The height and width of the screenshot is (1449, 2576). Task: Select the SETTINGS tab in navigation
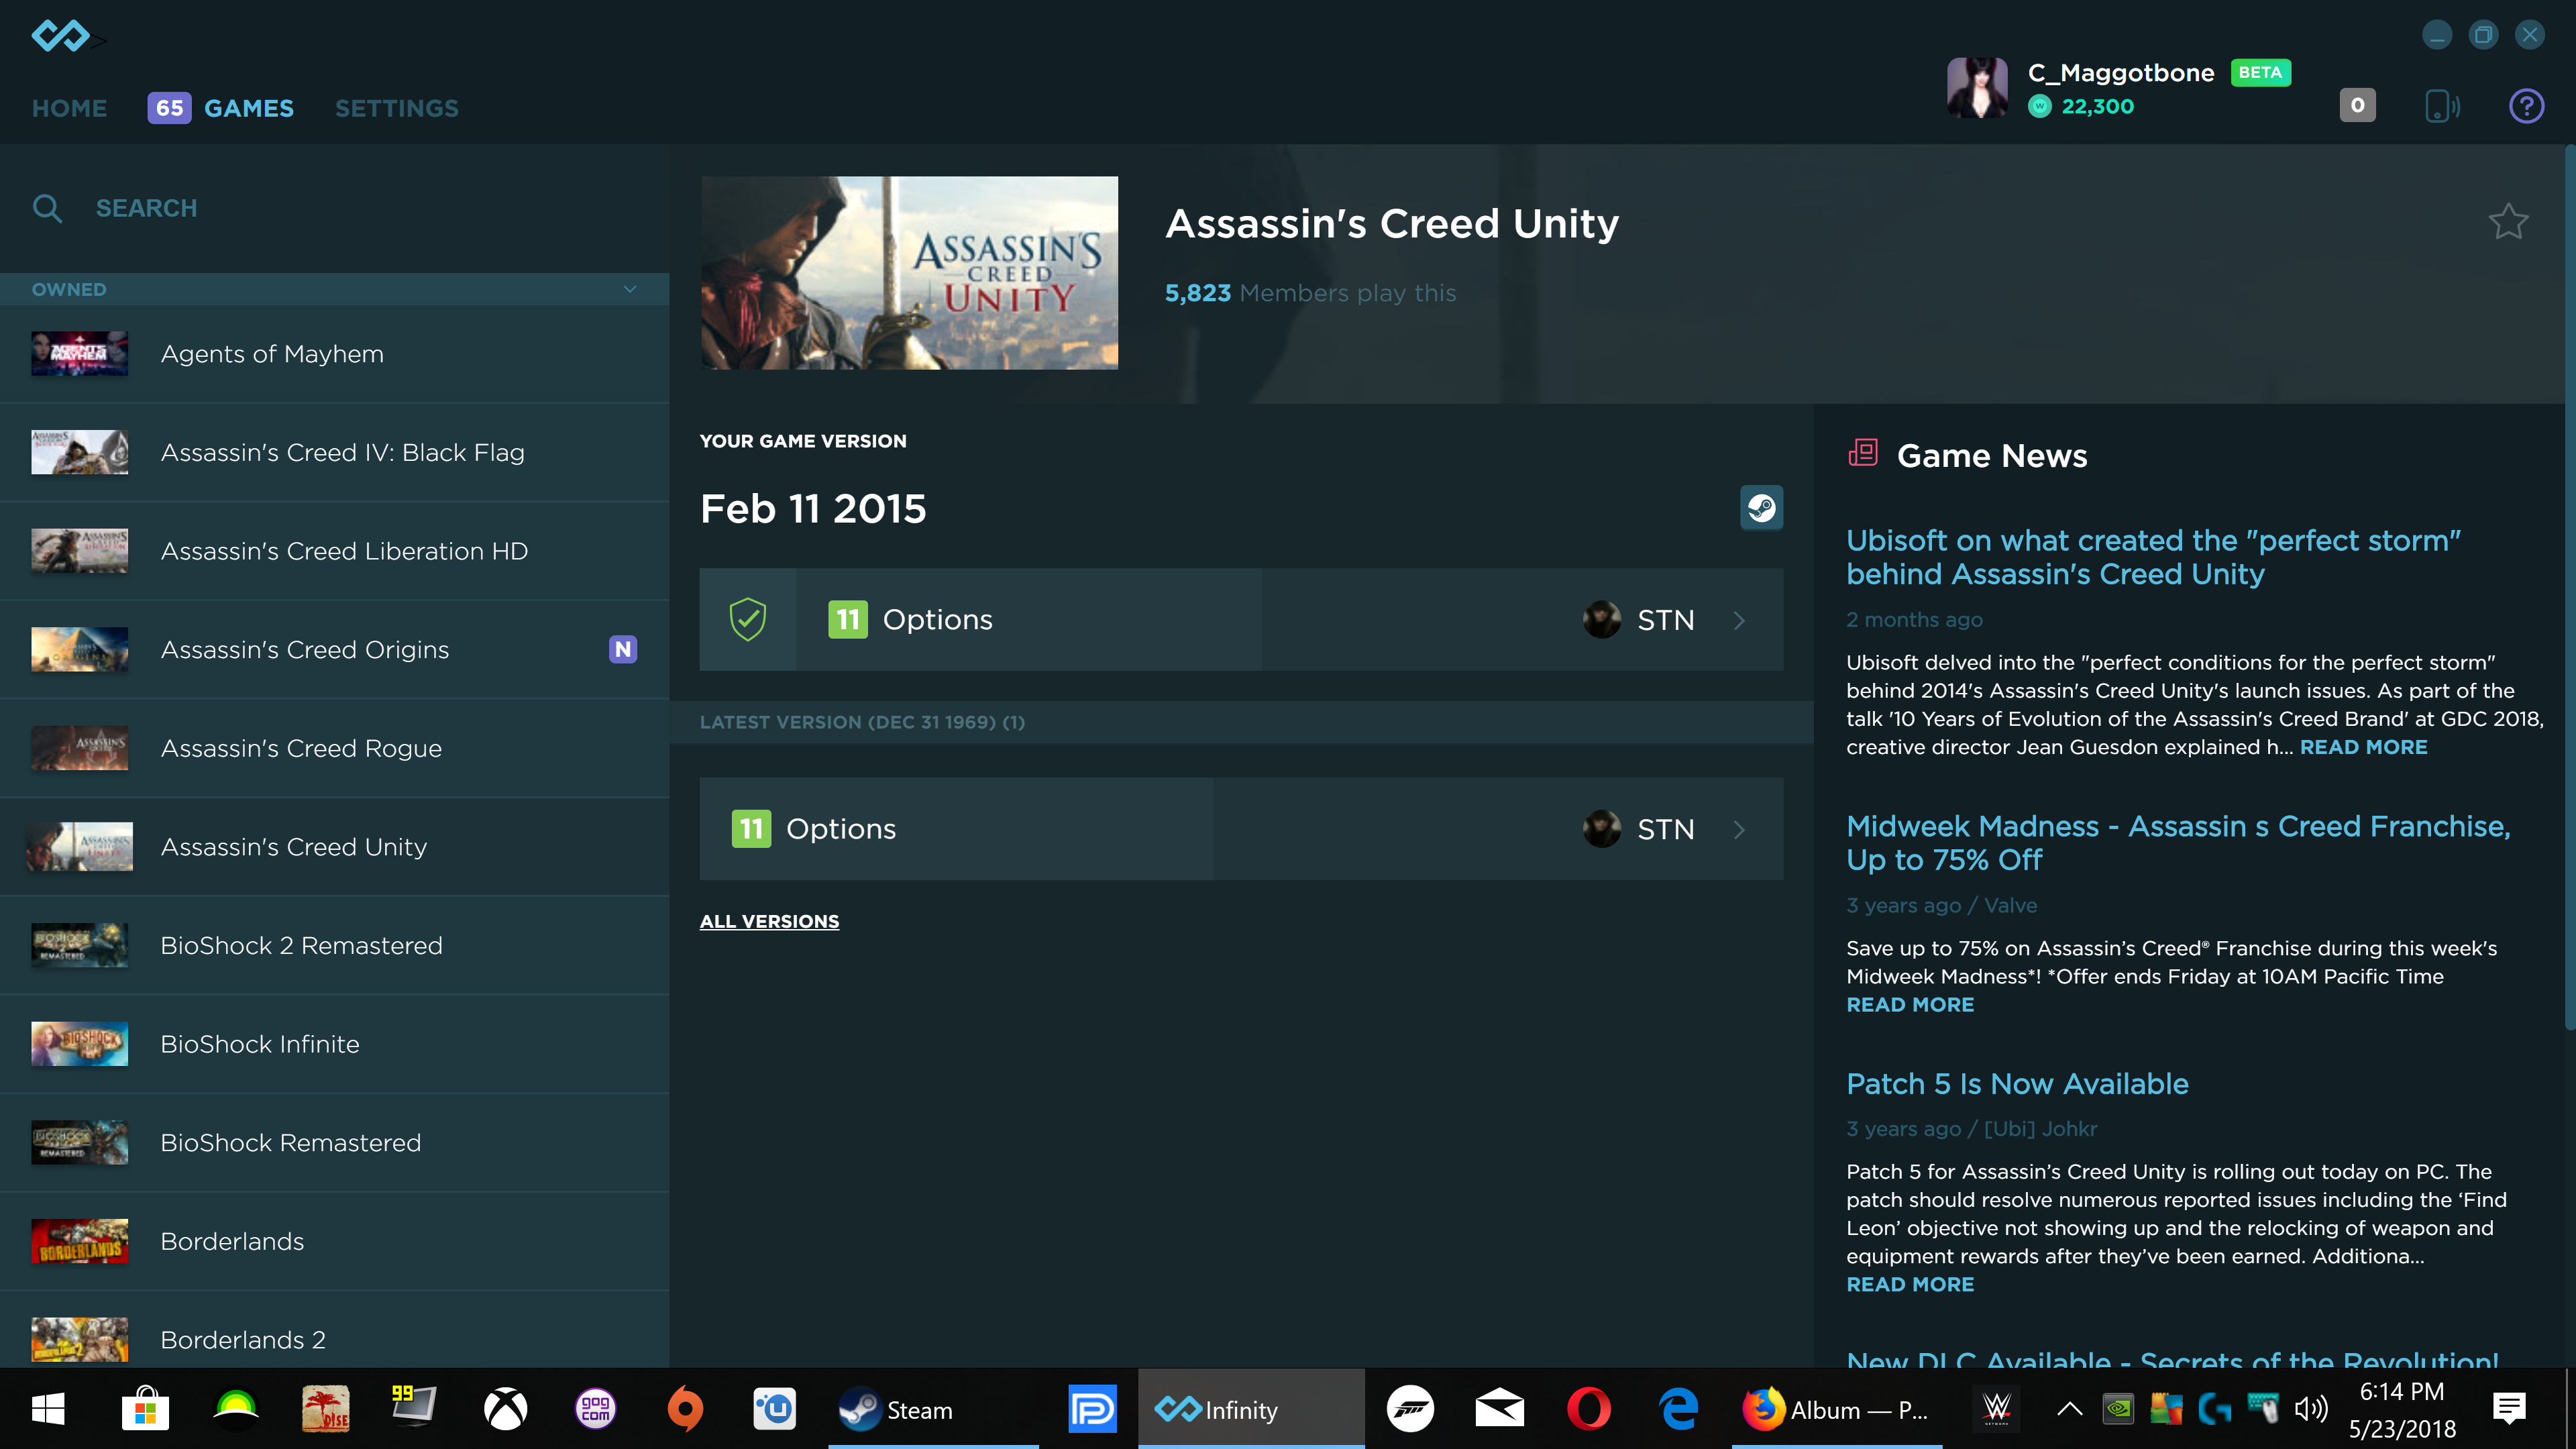coord(396,108)
